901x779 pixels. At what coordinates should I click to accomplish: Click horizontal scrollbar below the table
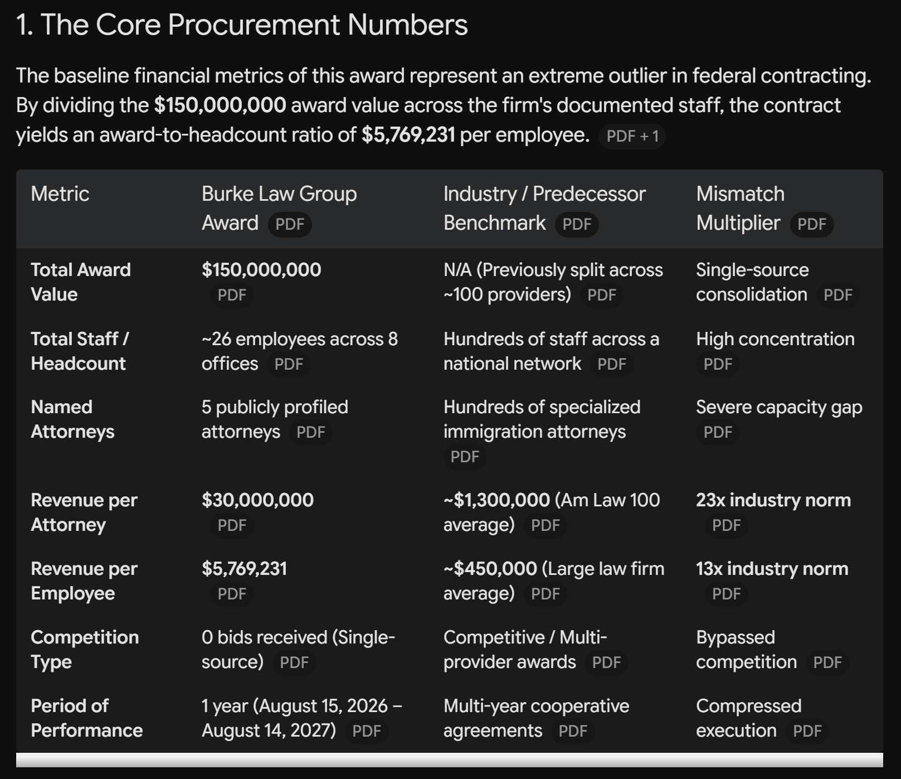coord(449,760)
